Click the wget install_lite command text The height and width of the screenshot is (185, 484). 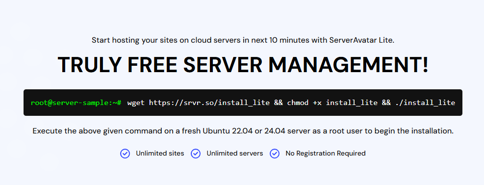click(x=291, y=103)
